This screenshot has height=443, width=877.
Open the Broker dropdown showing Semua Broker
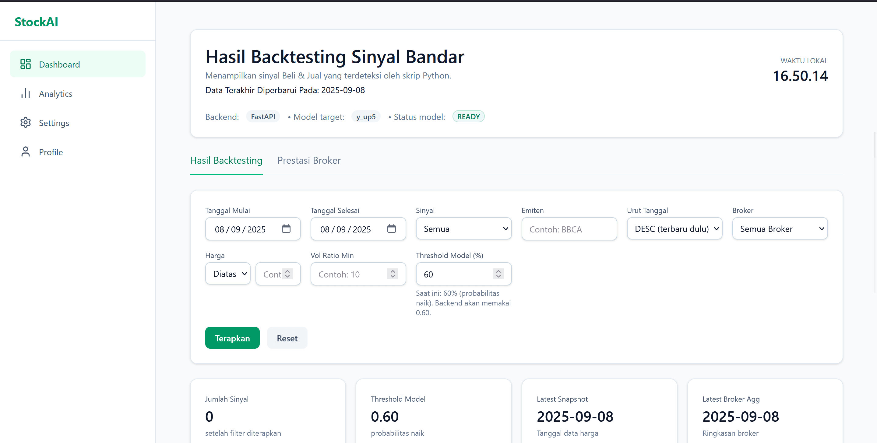click(x=780, y=228)
